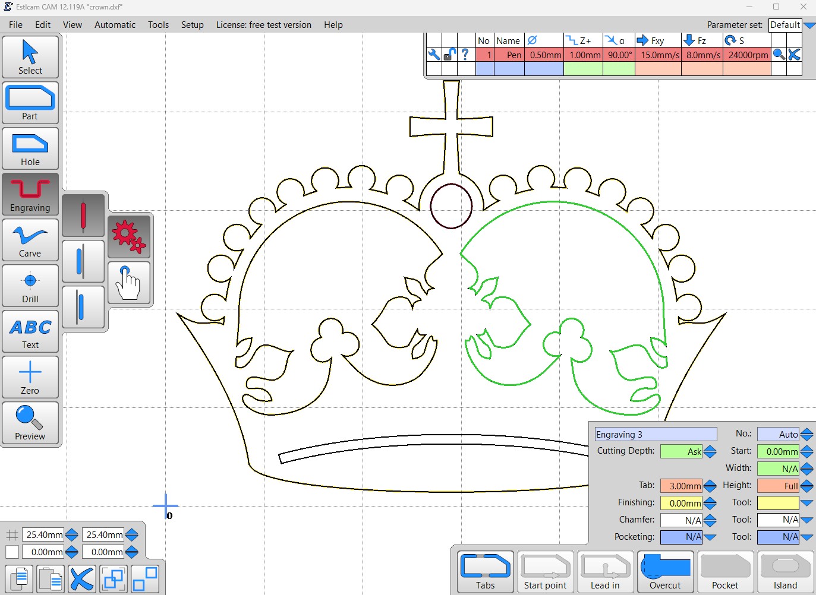
Task: Adjust the Finishing 0.00mm stepper arrows
Action: [x=710, y=504]
